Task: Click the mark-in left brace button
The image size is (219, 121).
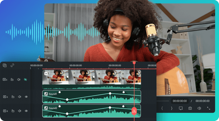Action: tap(162, 108)
